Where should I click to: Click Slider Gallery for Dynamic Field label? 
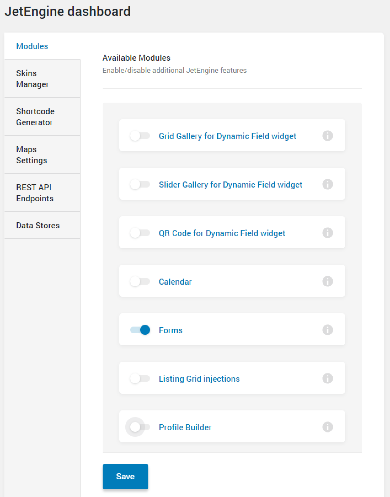point(231,185)
